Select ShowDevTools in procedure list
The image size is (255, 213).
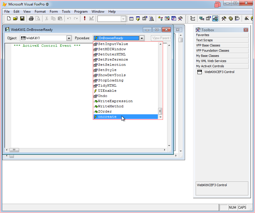(125, 75)
